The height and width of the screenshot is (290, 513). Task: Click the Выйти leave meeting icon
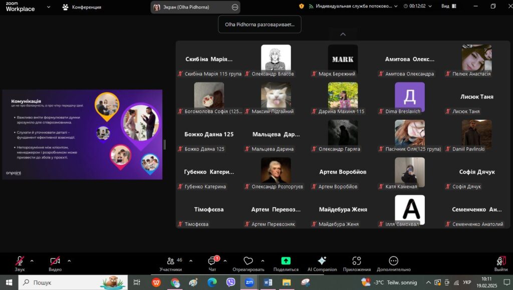coord(500,261)
